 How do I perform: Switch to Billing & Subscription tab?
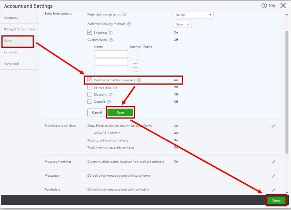tap(19, 29)
